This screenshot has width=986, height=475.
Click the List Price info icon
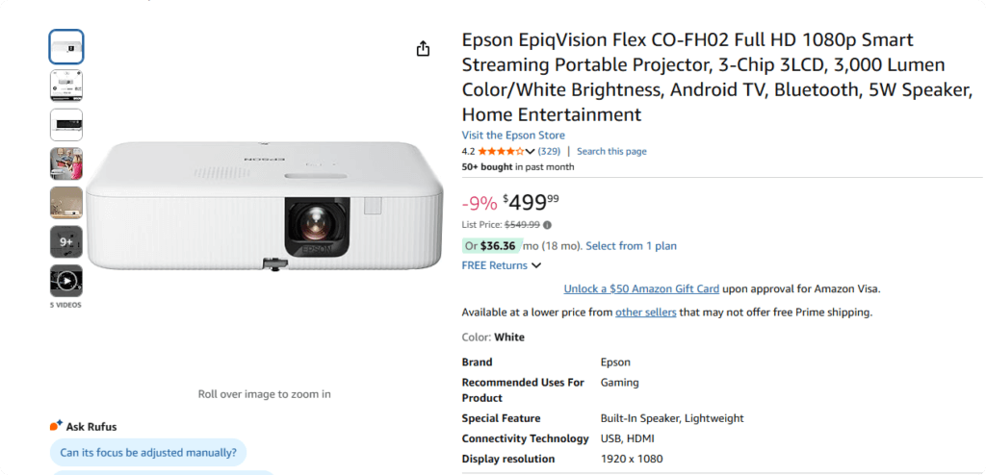548,225
